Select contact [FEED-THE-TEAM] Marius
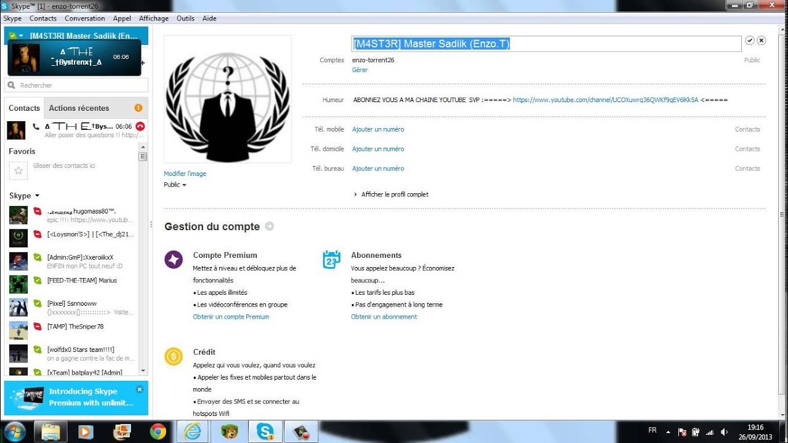This screenshot has height=443, width=788. click(71, 284)
